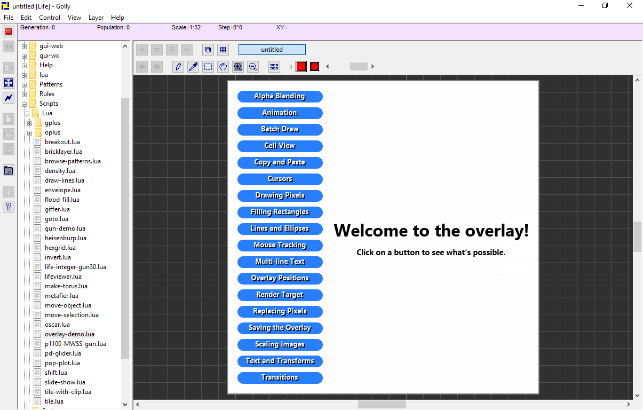
Task: Click the Mouse Tracking button
Action: click(280, 246)
